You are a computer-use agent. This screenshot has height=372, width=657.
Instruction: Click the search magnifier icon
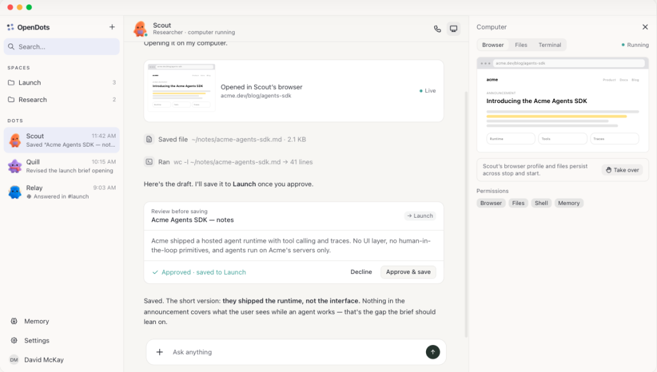point(12,47)
